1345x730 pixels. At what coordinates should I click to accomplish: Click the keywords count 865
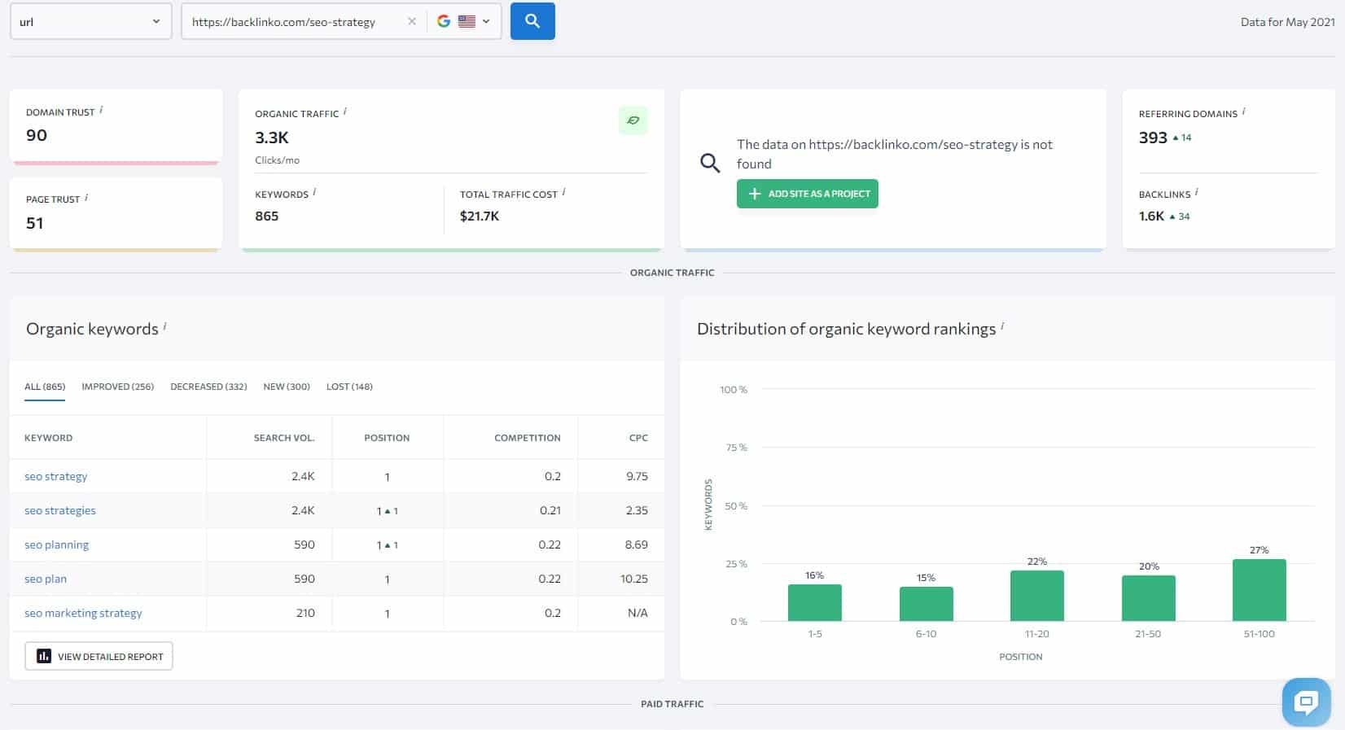[267, 216]
